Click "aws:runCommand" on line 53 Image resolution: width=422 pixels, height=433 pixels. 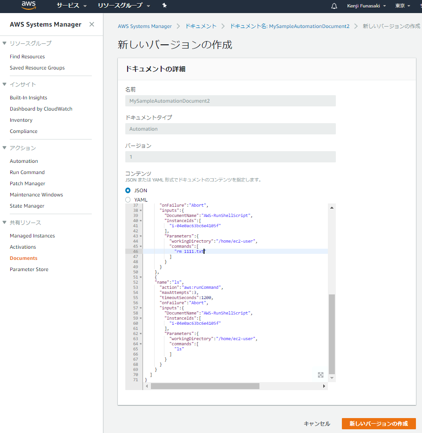[x=202, y=287]
